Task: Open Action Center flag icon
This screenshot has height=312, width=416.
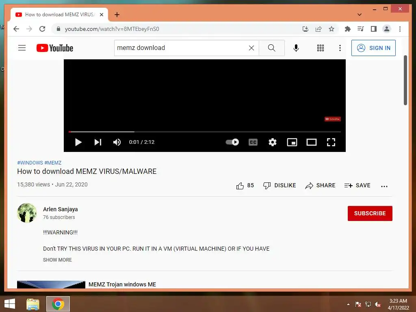Action: coord(358,304)
